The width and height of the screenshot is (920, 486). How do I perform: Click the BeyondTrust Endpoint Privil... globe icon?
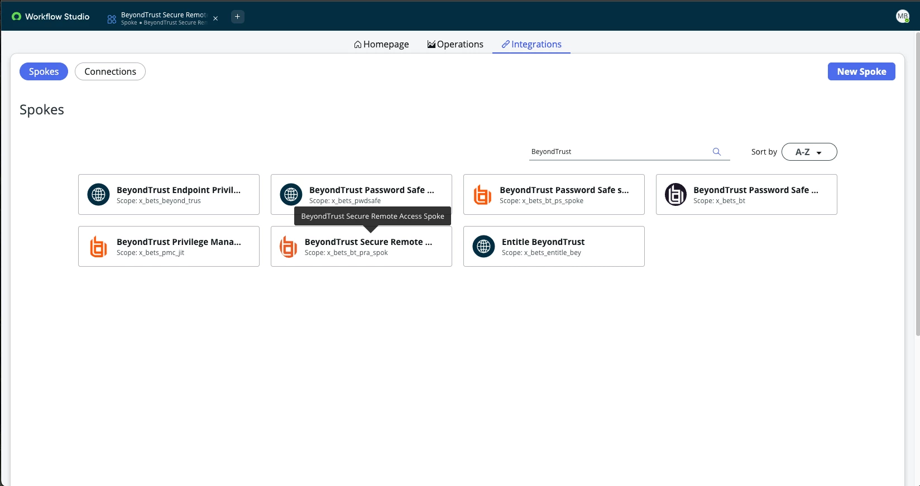click(x=99, y=195)
